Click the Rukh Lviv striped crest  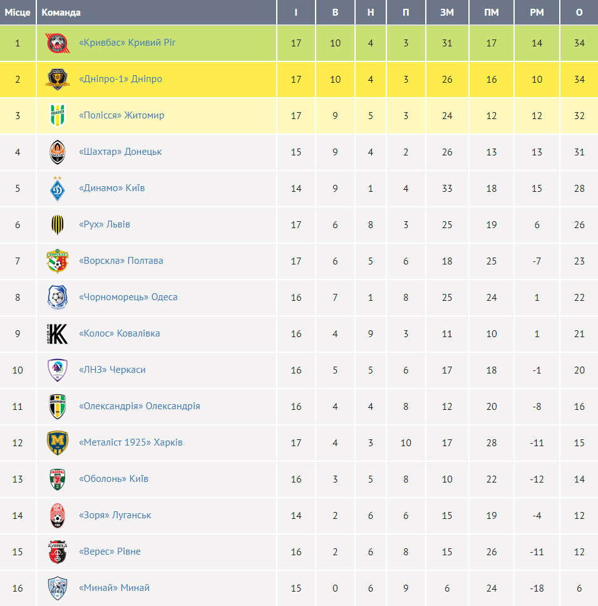coord(58,224)
